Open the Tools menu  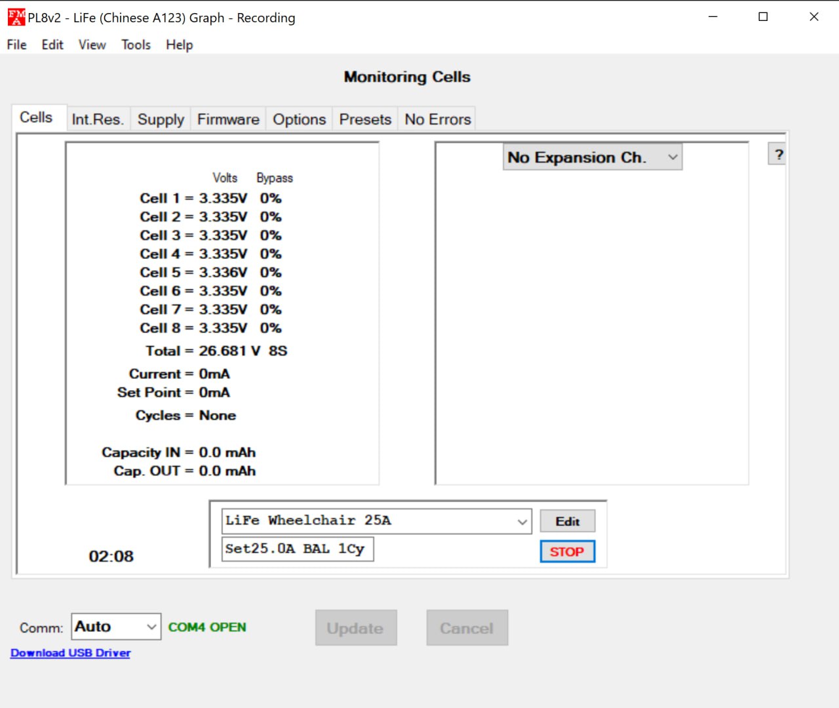tap(136, 45)
